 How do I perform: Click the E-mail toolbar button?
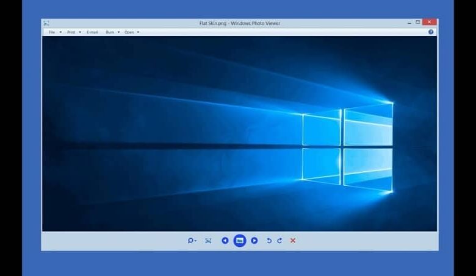point(92,32)
